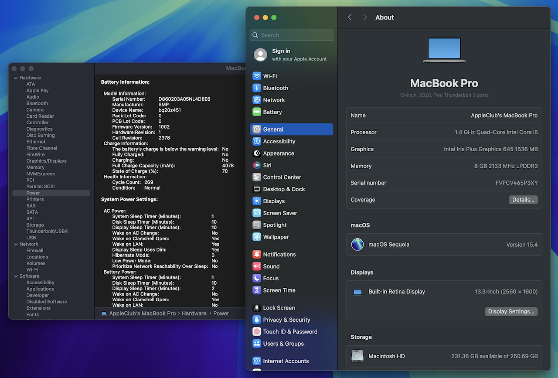Open the Screen Time hourglass icon

click(x=257, y=290)
